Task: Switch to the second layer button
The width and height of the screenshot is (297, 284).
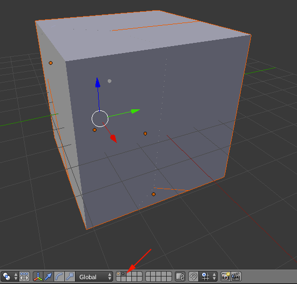Action: coord(123,274)
